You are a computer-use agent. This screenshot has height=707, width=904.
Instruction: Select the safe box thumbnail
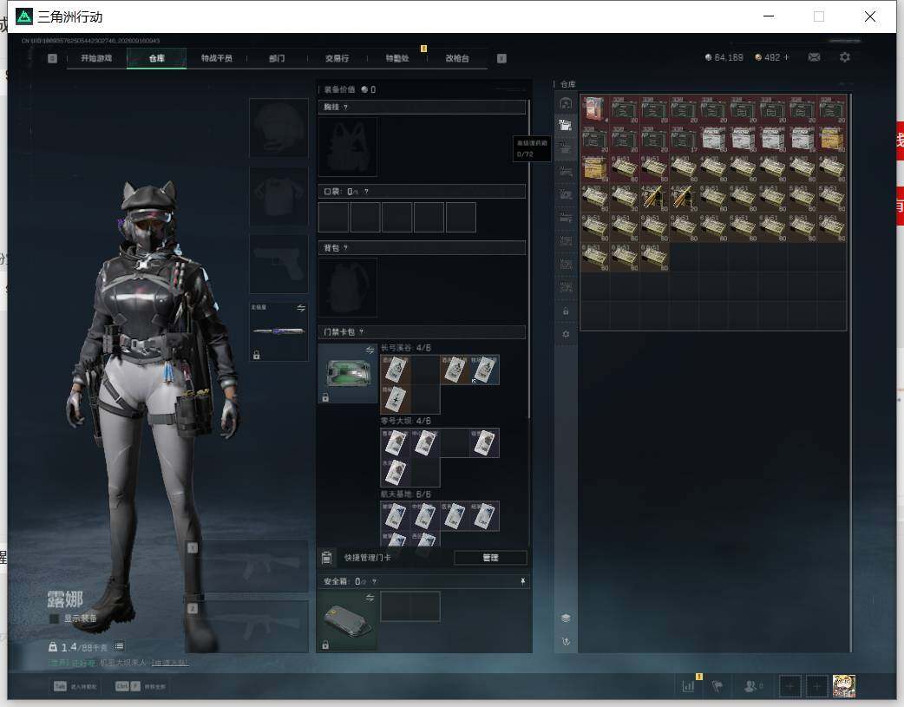(348, 621)
